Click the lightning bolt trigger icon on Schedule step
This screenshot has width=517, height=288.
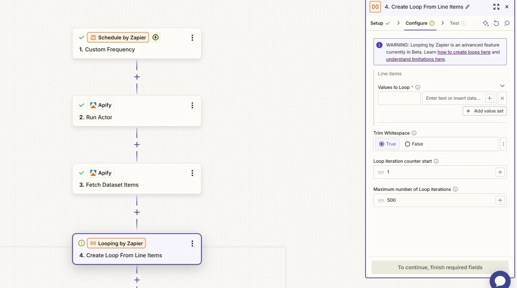click(156, 37)
